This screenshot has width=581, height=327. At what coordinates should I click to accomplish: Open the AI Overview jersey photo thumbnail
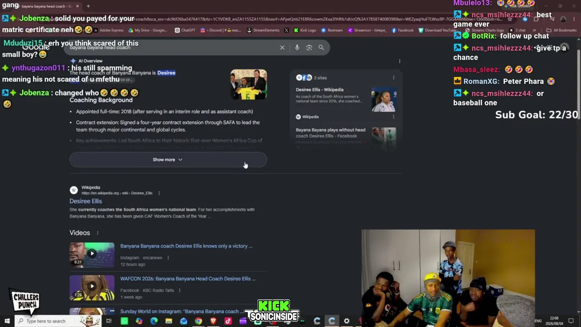click(248, 84)
